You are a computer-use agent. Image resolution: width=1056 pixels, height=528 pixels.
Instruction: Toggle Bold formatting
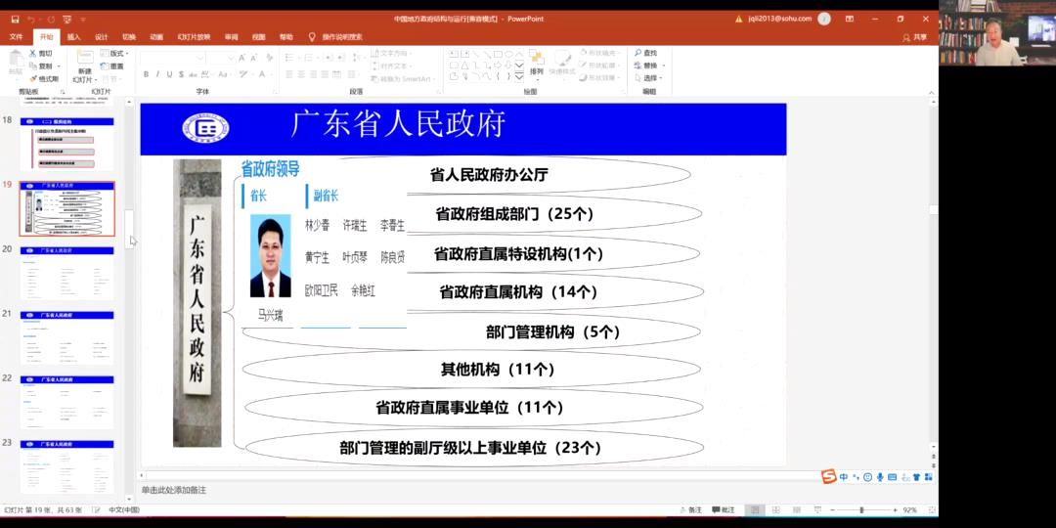click(146, 74)
